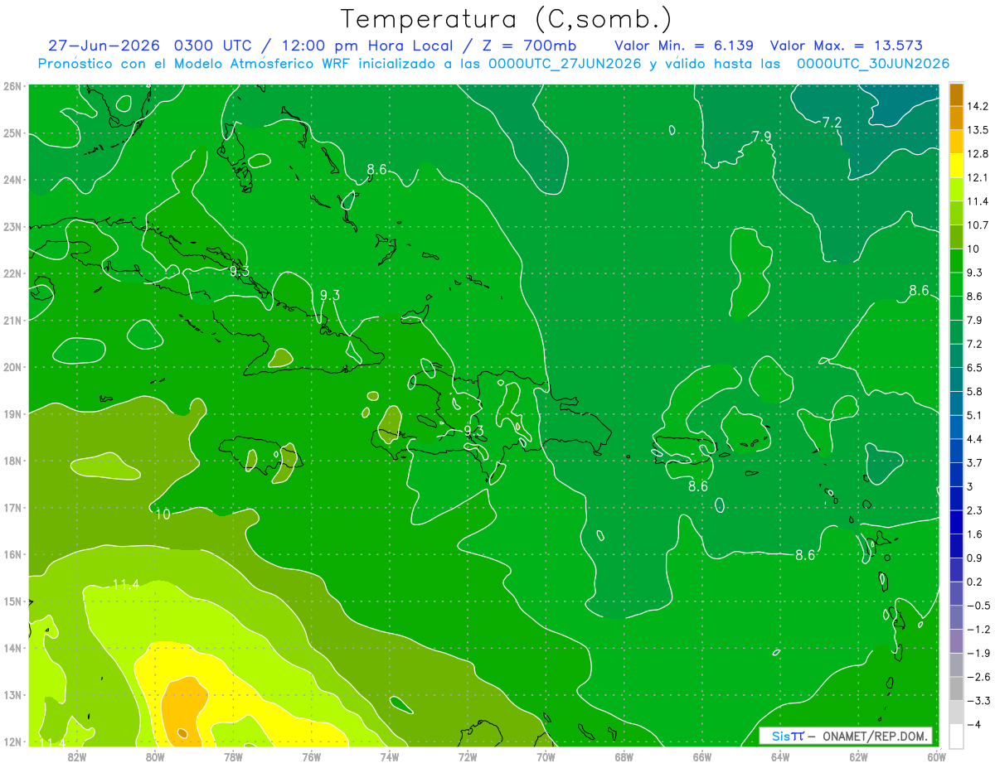Click the "10" contour label on the map
The width and height of the screenshot is (995, 768).
(x=163, y=514)
